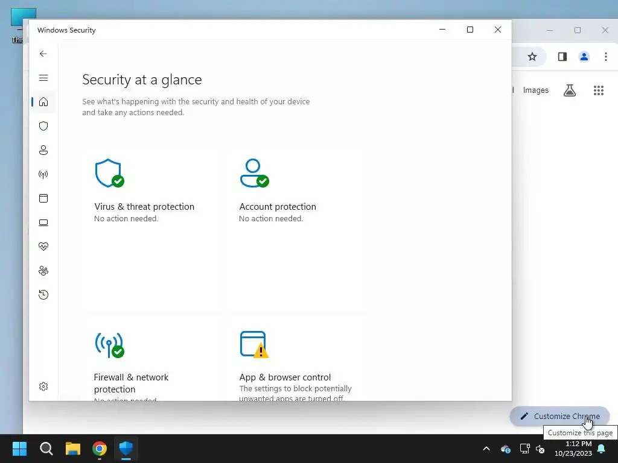Select the Home icon in sidebar
The width and height of the screenshot is (618, 463).
pos(43,102)
